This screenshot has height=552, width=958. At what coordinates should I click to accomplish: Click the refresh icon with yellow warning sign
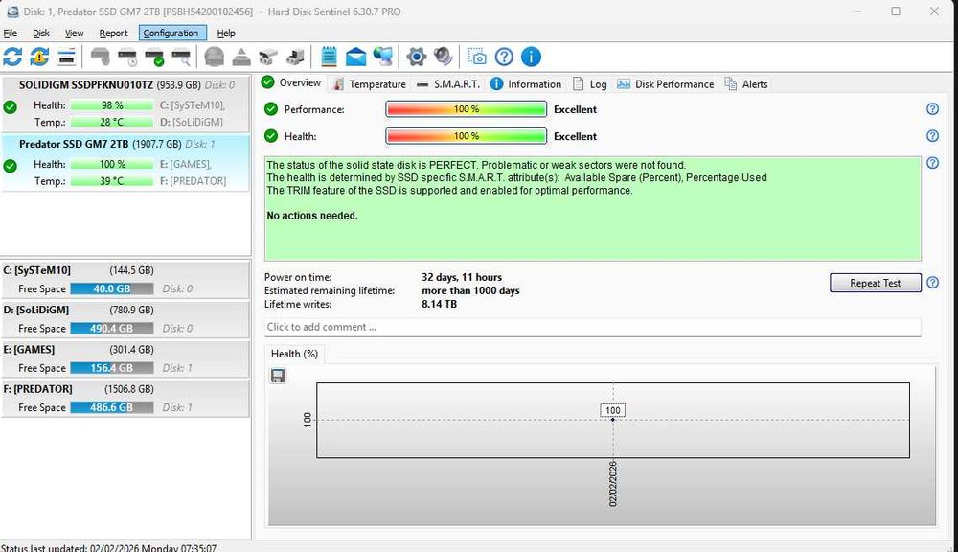point(39,57)
